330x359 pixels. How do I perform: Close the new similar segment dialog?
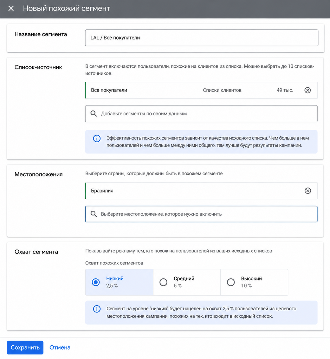point(11,8)
